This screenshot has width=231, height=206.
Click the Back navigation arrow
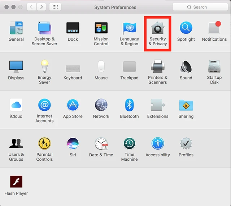pyautogui.click(x=32, y=7)
